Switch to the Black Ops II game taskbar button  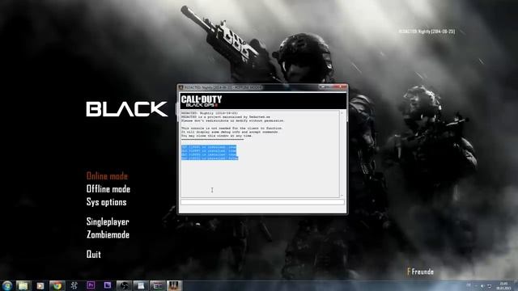point(174,285)
